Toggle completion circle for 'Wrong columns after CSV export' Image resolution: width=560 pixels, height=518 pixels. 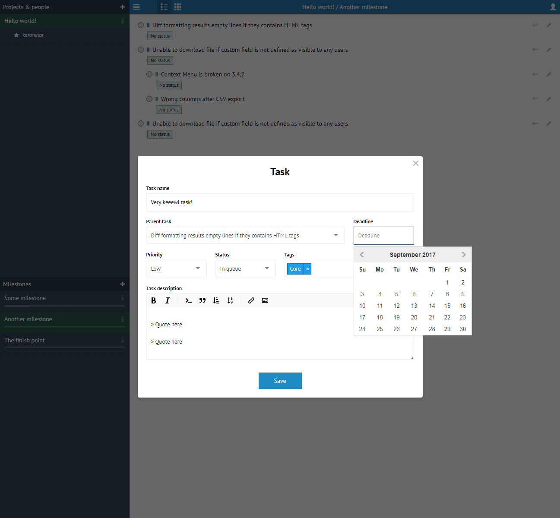coord(149,99)
